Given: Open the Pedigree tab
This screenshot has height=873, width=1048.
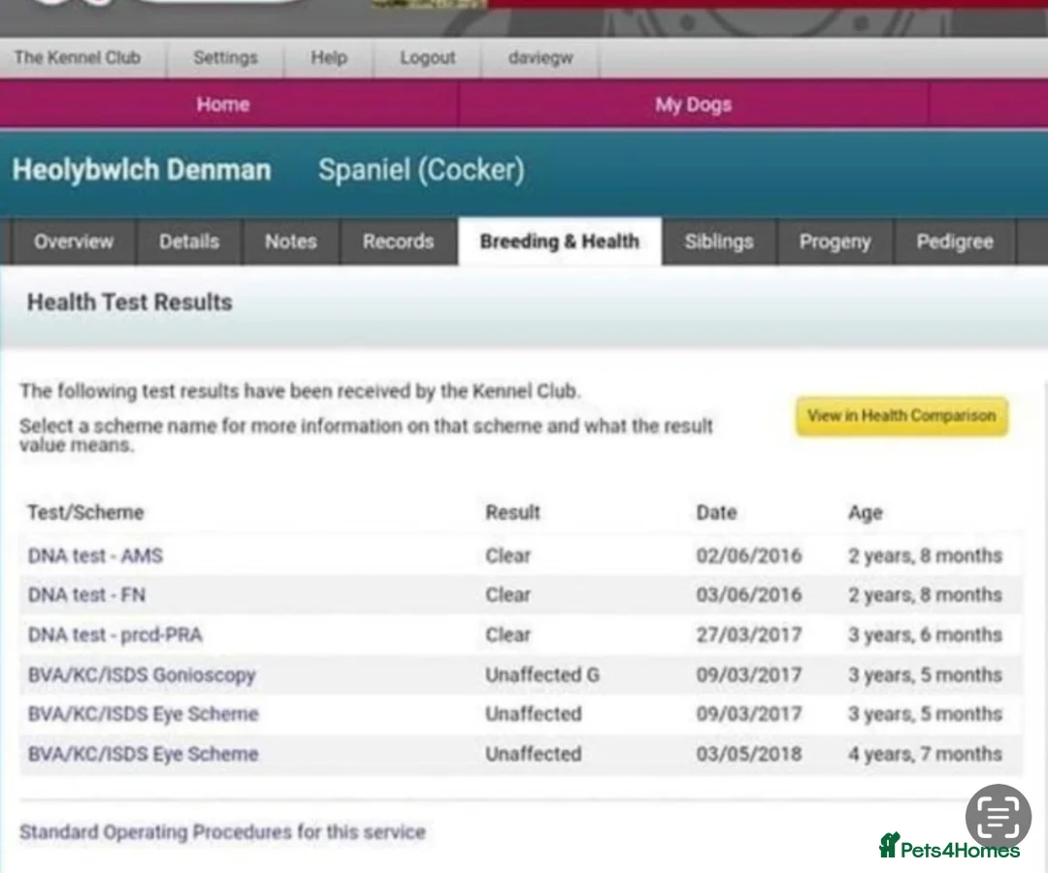Looking at the screenshot, I should pyautogui.click(x=954, y=242).
